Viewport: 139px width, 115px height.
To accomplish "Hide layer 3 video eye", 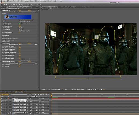I will click(x=1, y=102).
